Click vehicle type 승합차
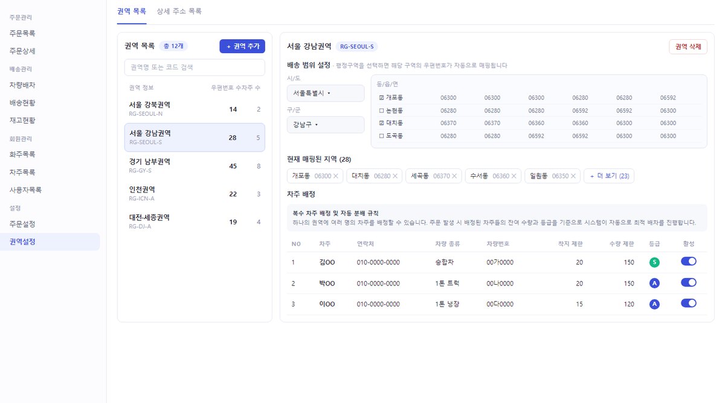 point(444,262)
